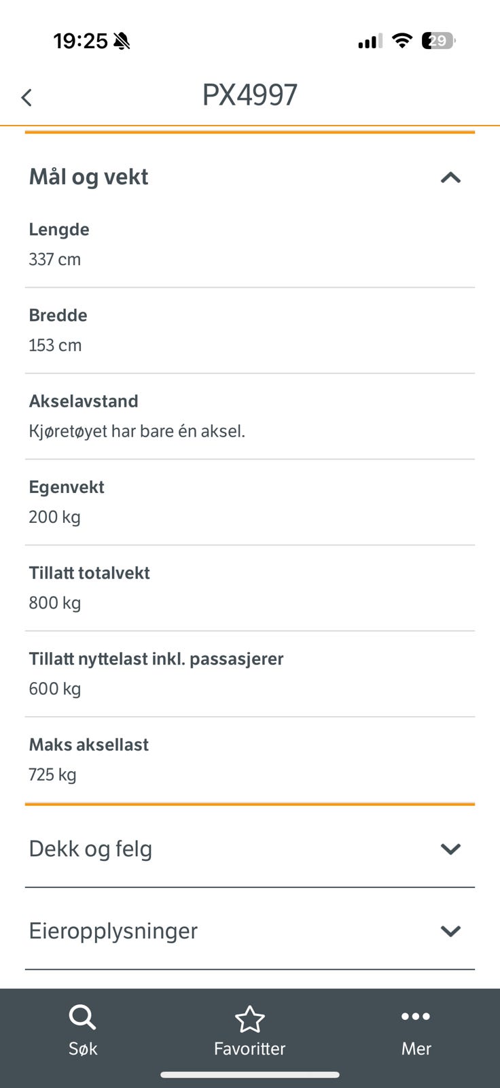This screenshot has width=500, height=1088.
Task: Tap the back arrow icon
Action: (x=26, y=98)
